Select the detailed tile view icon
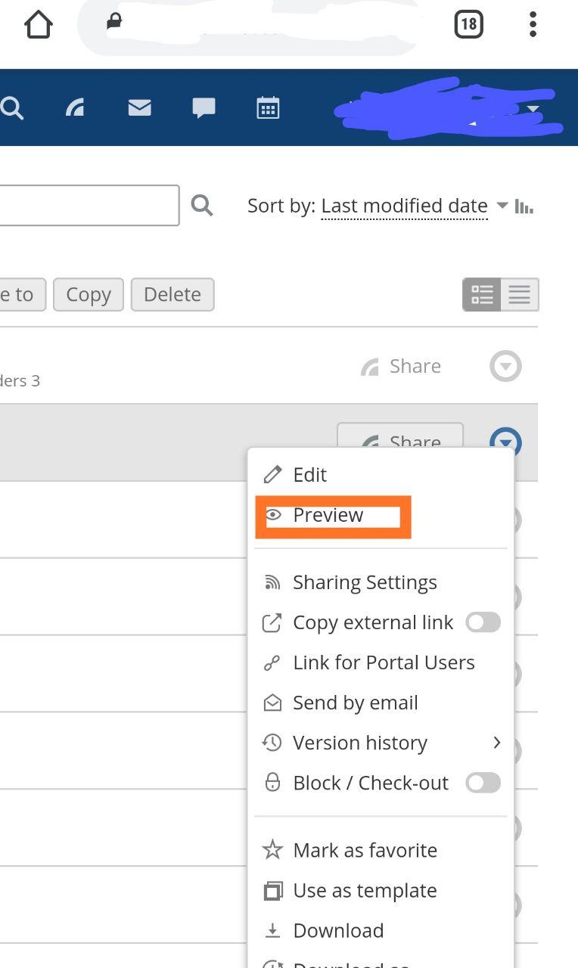Screen dimensions: 578x968 (x=481, y=295)
